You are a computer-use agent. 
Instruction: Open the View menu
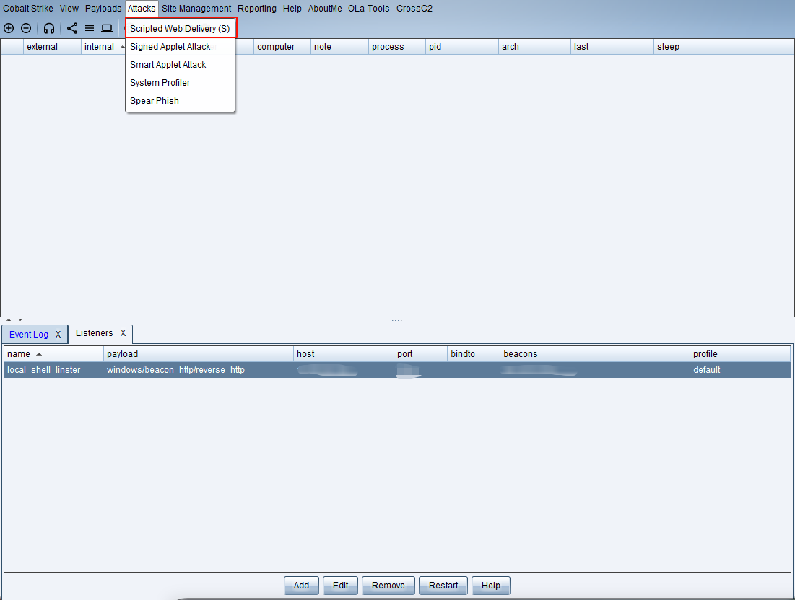click(69, 9)
